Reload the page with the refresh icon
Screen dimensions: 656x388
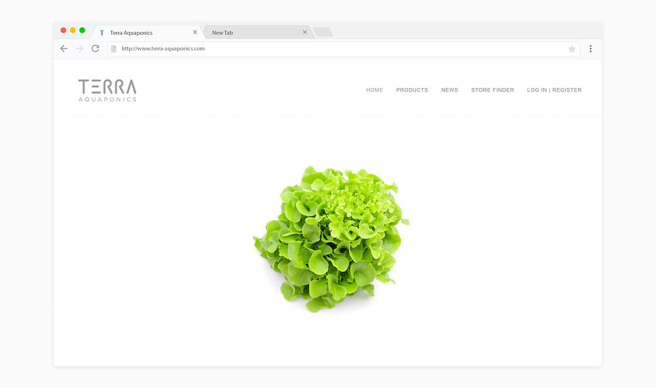pos(96,48)
